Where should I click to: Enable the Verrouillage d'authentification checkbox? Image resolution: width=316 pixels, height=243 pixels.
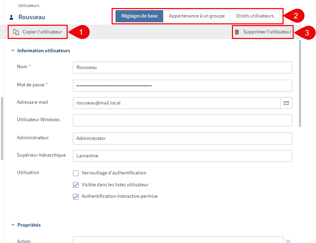76,173
